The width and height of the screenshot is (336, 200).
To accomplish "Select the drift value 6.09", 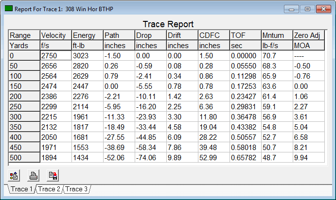I will (182, 137).
